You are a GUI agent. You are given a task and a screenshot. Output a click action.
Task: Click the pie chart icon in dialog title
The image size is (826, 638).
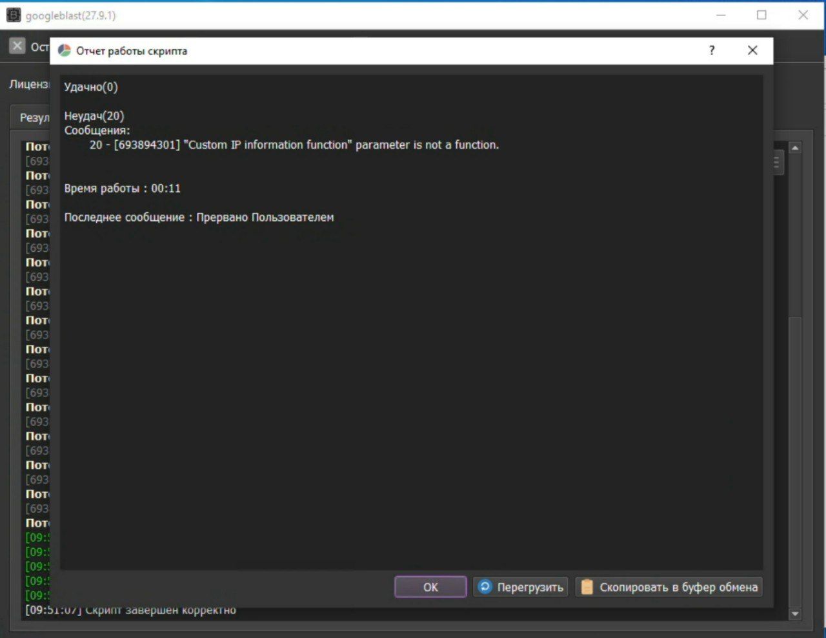point(65,51)
